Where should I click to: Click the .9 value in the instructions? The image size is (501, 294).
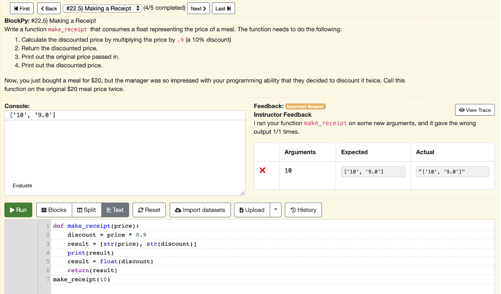click(x=181, y=40)
